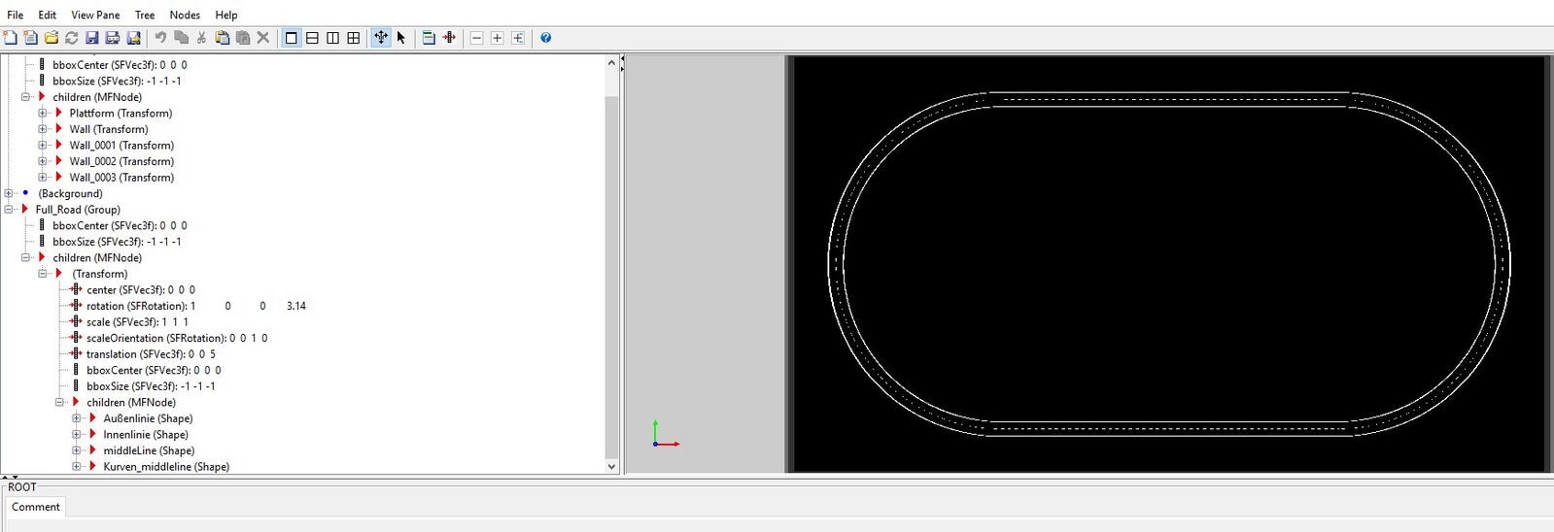Toggle the single pane view button

tap(291, 38)
